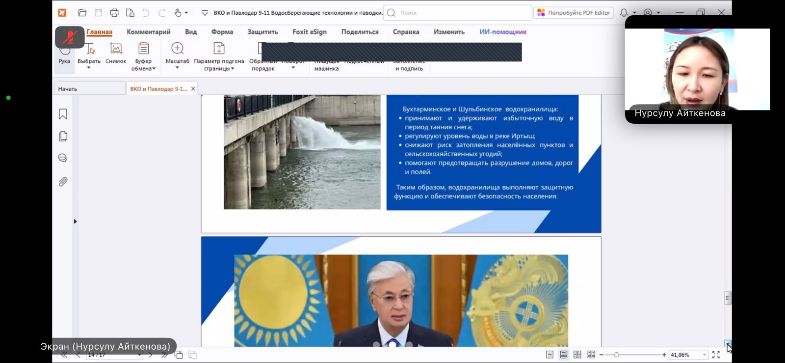Viewport: 785px width, 363px height.
Task: Open the Комментарий ribbon tab
Action: (x=148, y=32)
